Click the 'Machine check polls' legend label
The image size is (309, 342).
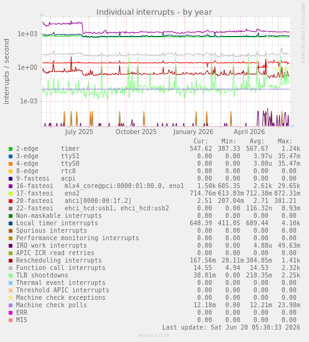(52, 305)
